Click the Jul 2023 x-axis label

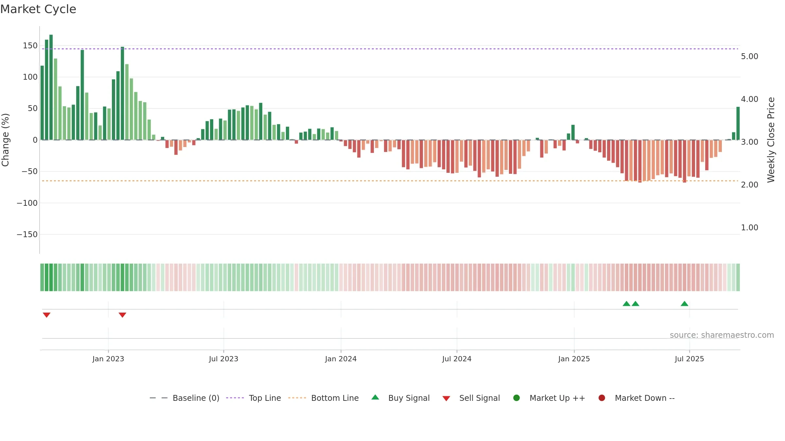(x=224, y=359)
